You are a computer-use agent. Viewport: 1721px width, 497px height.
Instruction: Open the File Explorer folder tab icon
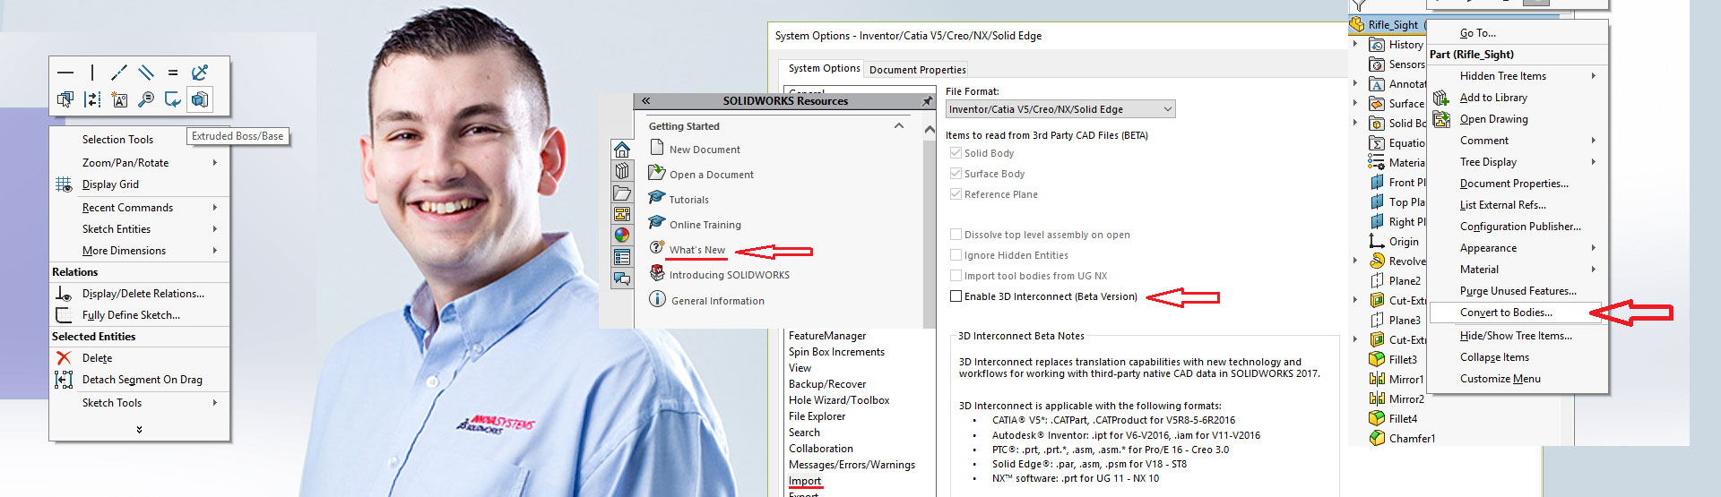click(x=622, y=193)
